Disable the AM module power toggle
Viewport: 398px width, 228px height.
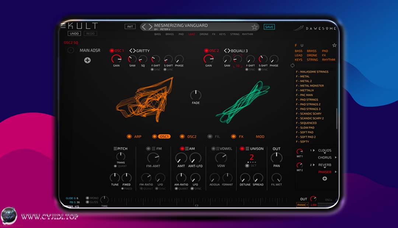182,149
